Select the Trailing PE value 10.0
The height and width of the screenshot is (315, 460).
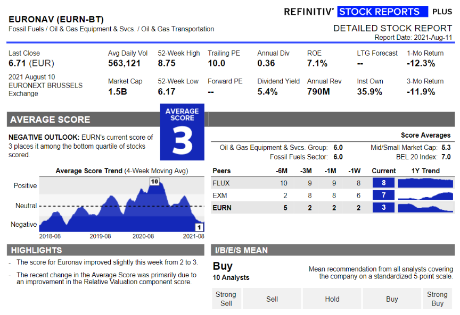(x=217, y=63)
